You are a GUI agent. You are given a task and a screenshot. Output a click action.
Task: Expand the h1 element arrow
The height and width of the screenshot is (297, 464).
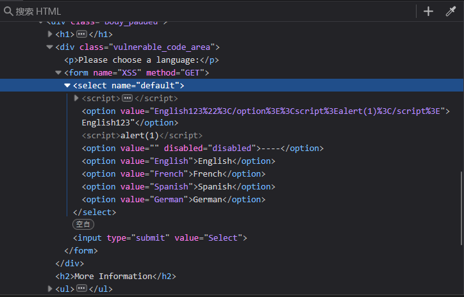(x=50, y=35)
